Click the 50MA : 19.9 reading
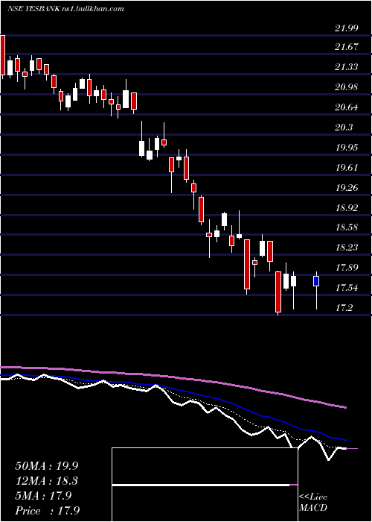Screen dimensions: 372x522 pyautogui.click(x=47, y=466)
